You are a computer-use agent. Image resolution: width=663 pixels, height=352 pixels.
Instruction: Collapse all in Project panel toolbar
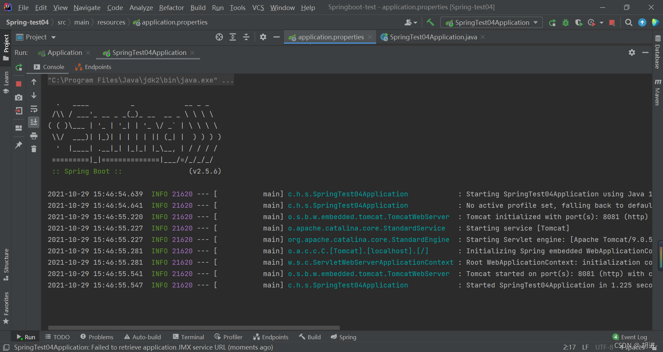(246, 37)
